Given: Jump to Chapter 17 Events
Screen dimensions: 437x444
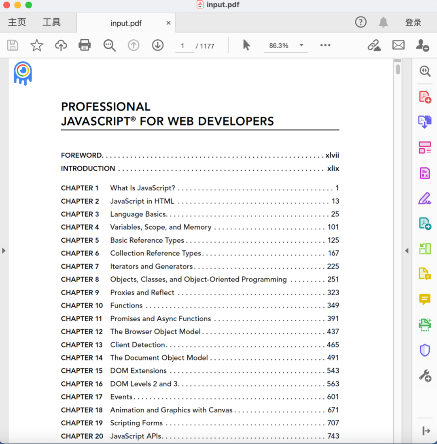Looking at the screenshot, I should point(200,397).
